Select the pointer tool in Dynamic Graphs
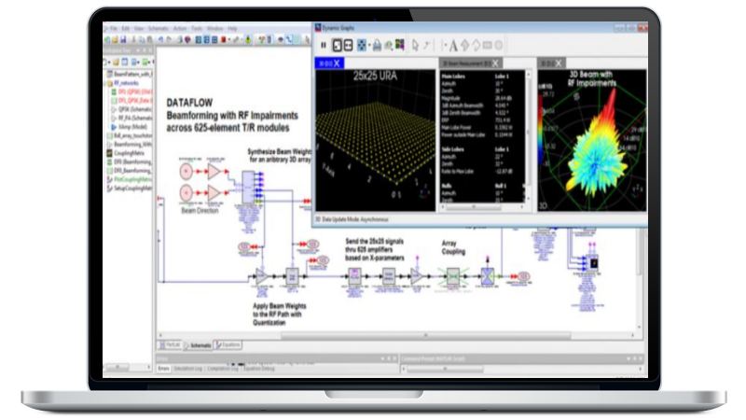This screenshot has height=420, width=746. click(417, 45)
